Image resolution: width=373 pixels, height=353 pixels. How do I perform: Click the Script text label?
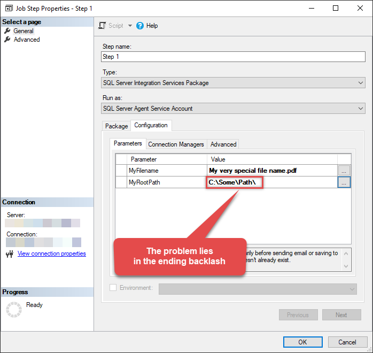tap(116, 26)
